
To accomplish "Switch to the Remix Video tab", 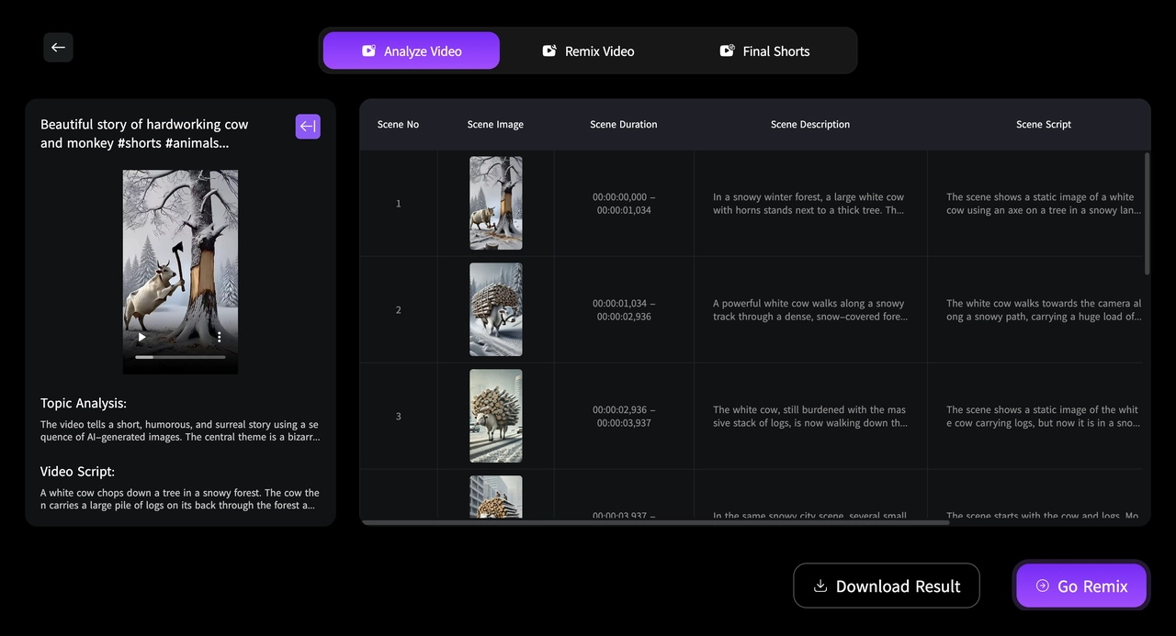I will pos(588,50).
